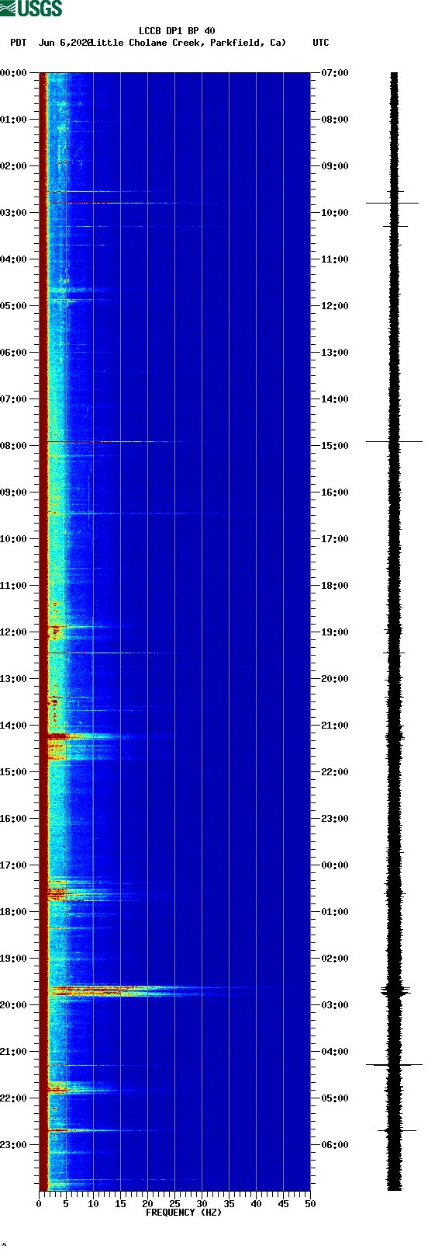The width and height of the screenshot is (428, 1253).
Task: Click the '0' frequency axis tick label
Action: (39, 1204)
